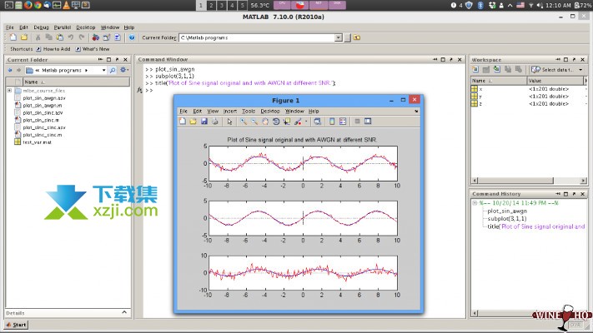The height and width of the screenshot is (333, 593).
Task: Click the What's New shortcut
Action: click(x=93, y=49)
